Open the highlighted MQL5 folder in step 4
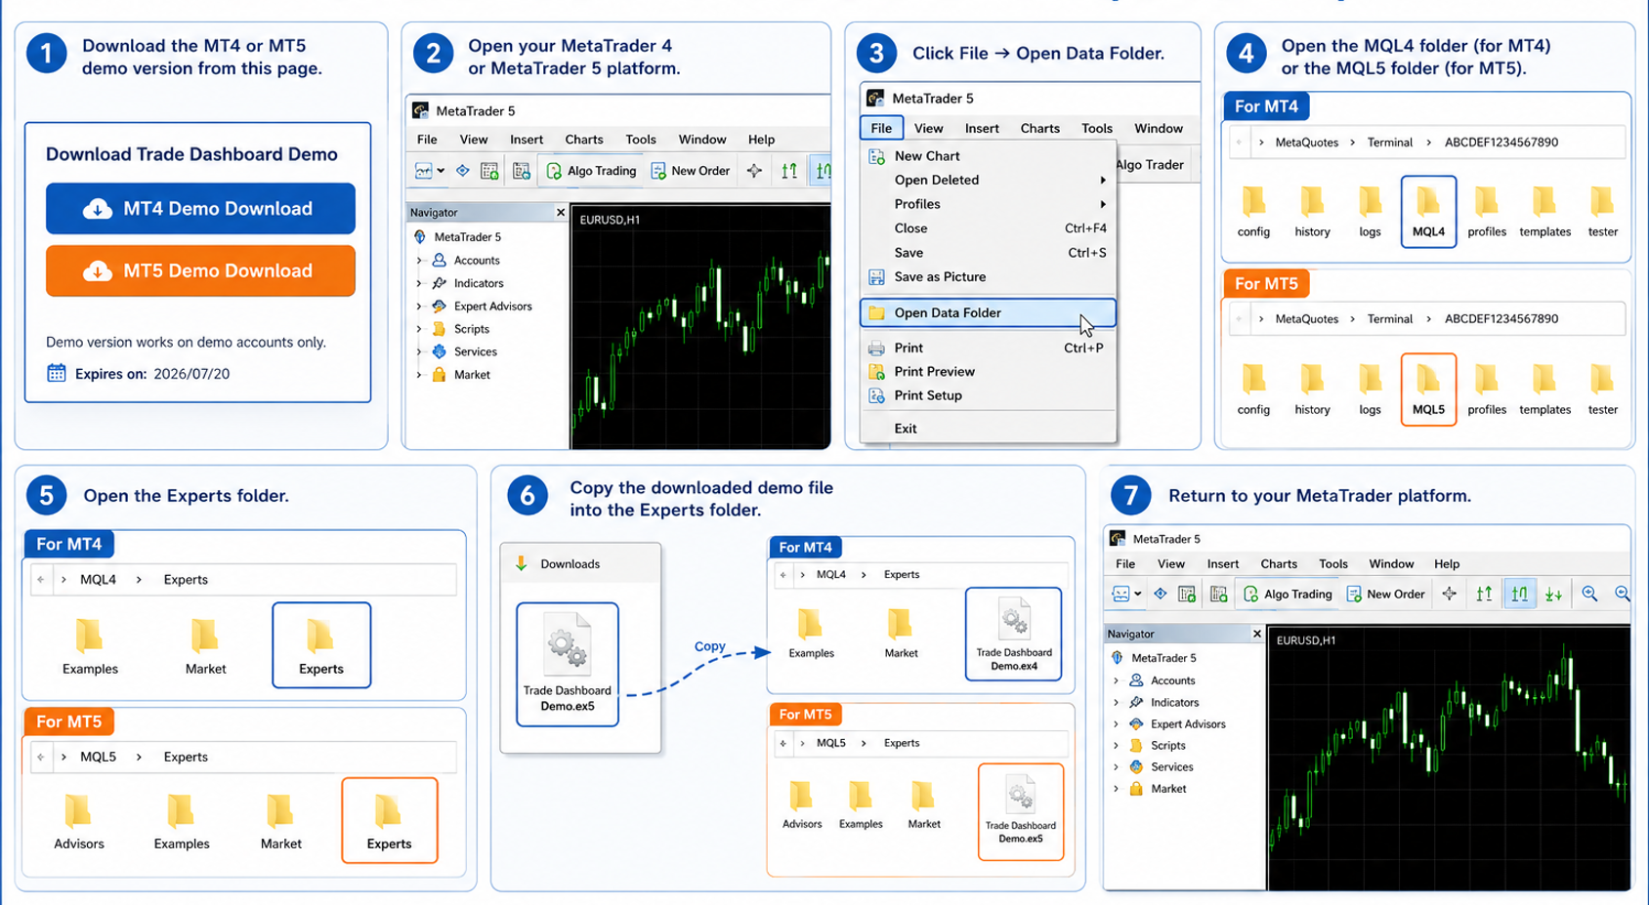 tap(1428, 390)
